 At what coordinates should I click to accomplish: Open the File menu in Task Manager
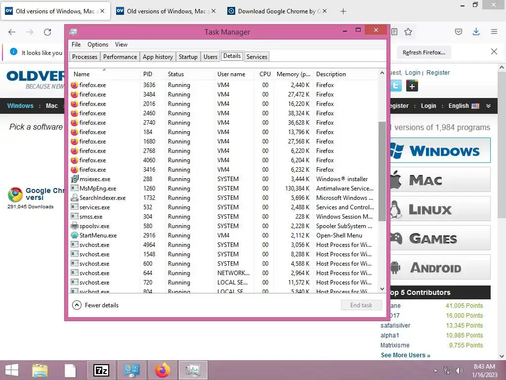point(76,44)
